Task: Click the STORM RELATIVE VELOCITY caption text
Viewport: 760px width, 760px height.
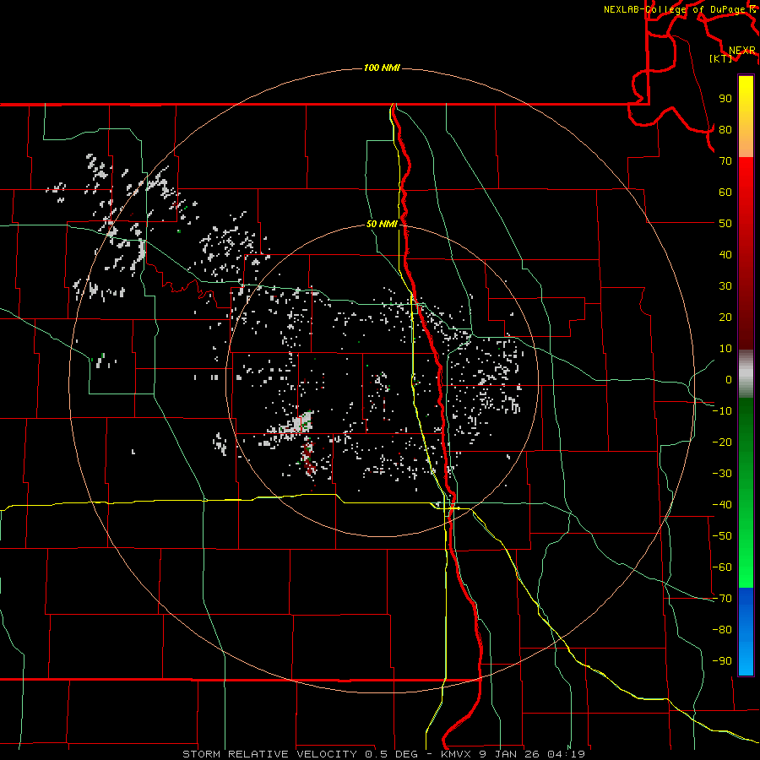Action: click(270, 754)
